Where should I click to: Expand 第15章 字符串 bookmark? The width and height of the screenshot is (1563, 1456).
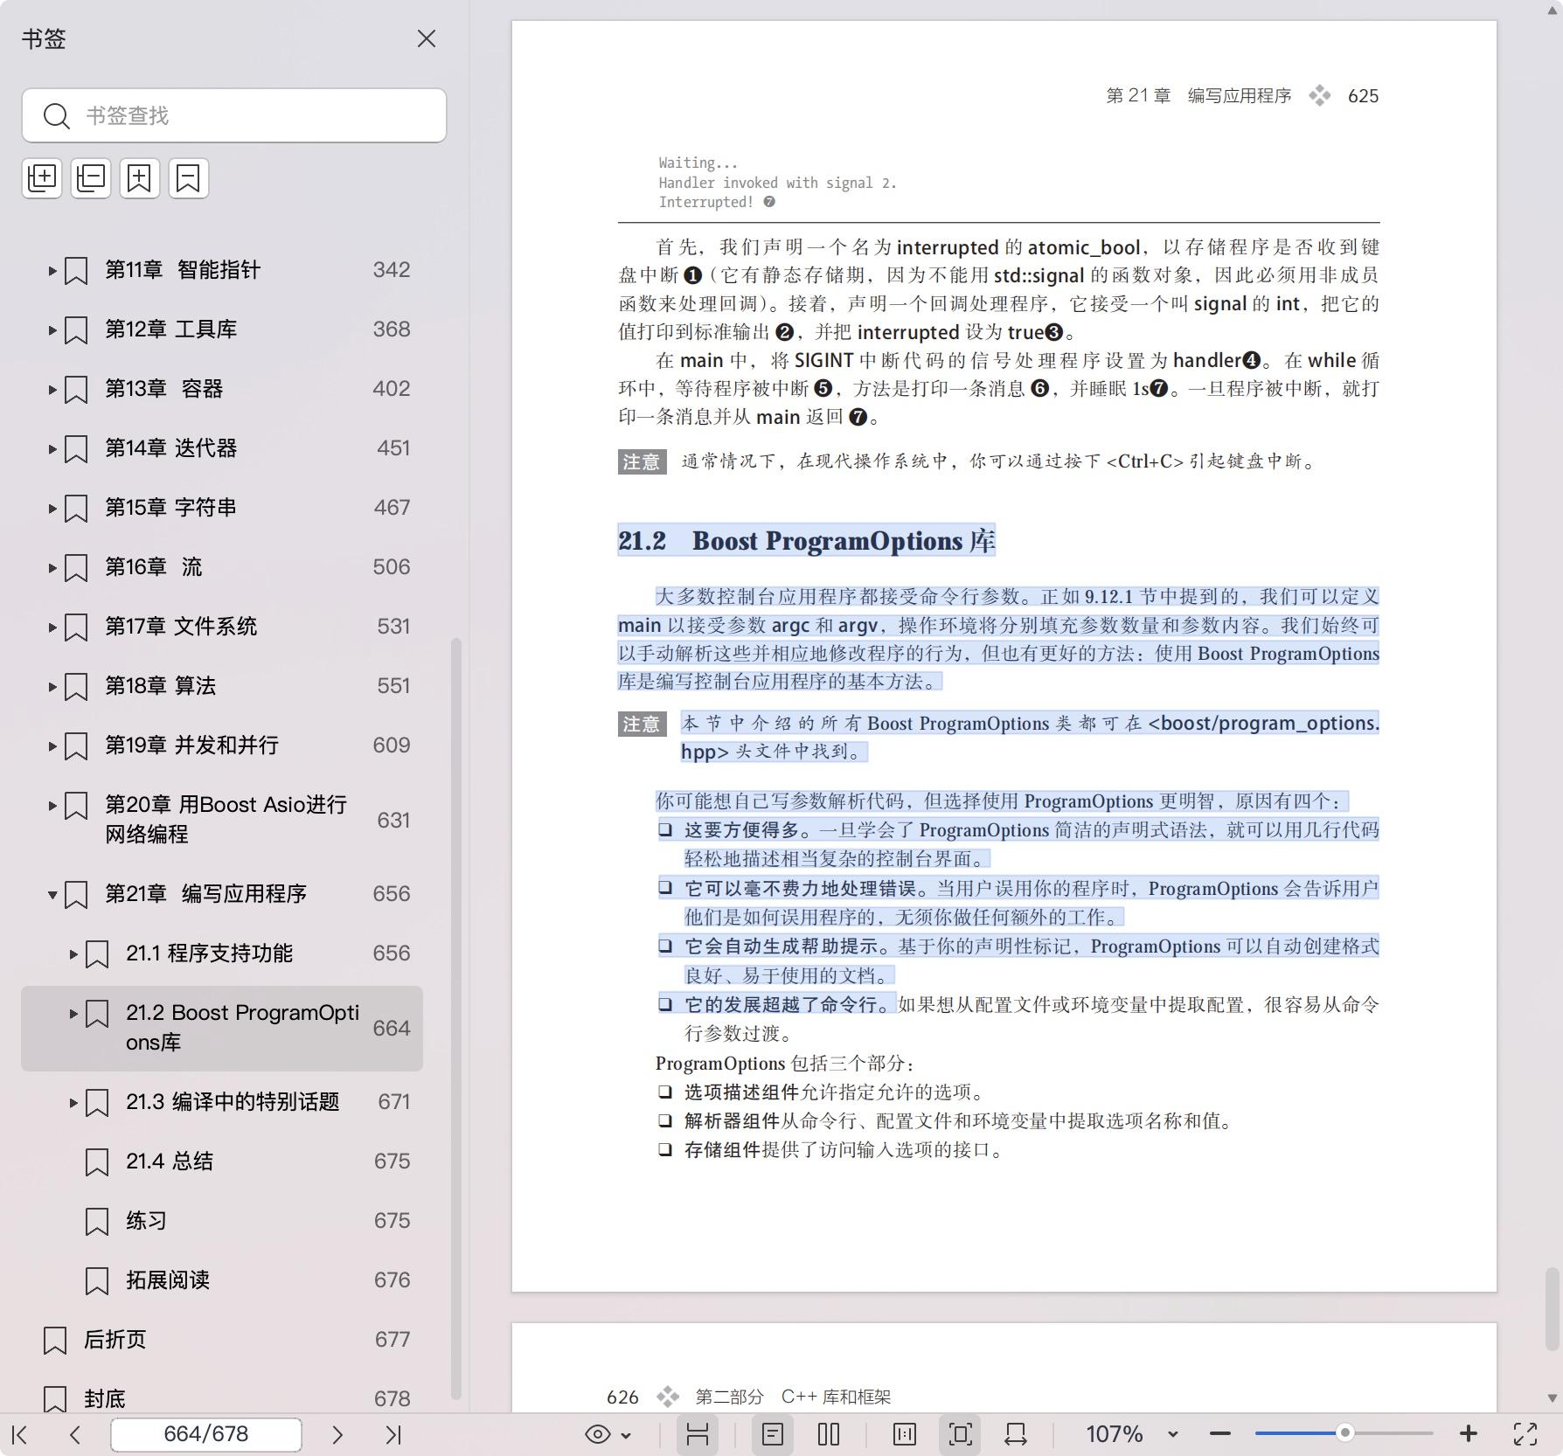pos(52,509)
